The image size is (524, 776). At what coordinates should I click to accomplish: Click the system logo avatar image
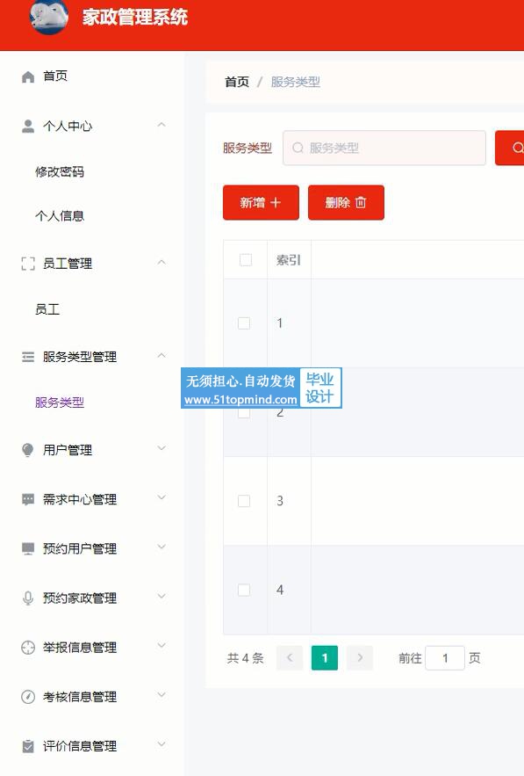pos(48,17)
